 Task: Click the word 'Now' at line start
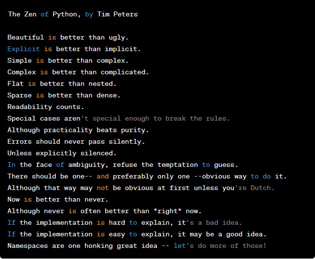coord(14,199)
